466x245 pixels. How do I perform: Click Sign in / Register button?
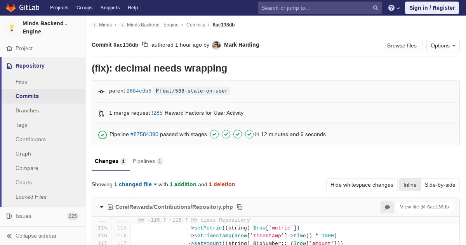tap(432, 8)
